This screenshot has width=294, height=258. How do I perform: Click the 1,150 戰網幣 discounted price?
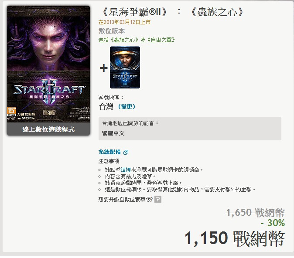235,238
